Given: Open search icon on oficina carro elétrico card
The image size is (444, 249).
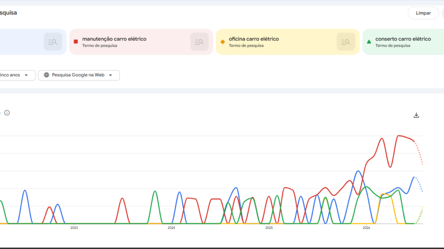Looking at the screenshot, I should (346, 42).
